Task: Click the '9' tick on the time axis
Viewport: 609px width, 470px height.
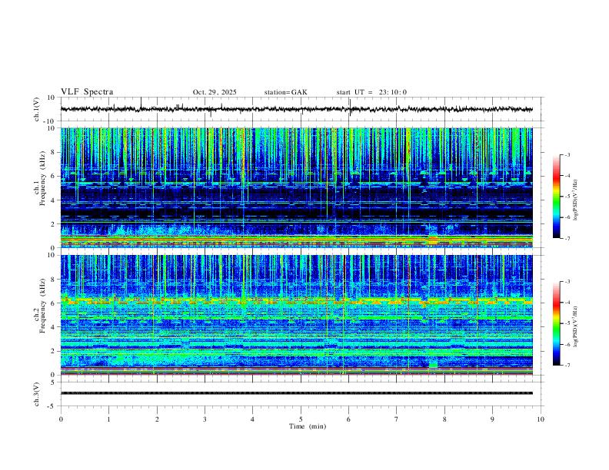Action: click(x=492, y=419)
